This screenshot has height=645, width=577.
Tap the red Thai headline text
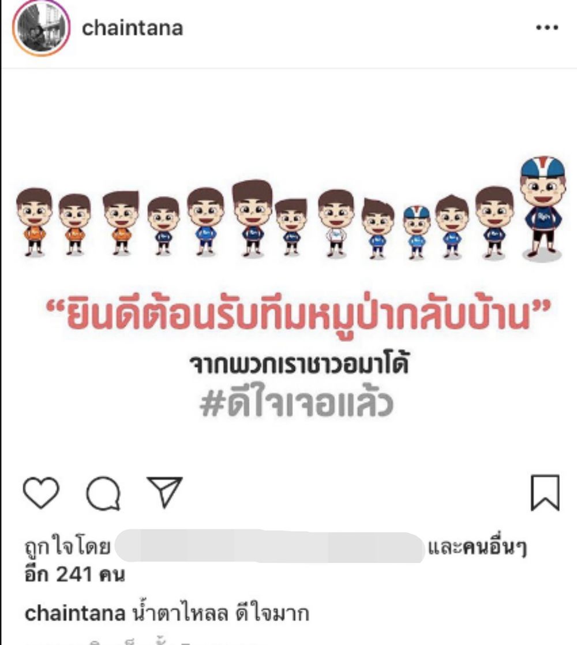(297, 315)
